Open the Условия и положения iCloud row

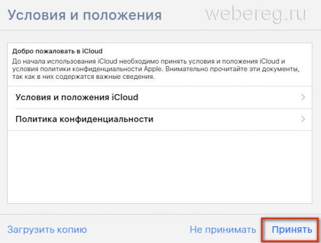pos(159,97)
